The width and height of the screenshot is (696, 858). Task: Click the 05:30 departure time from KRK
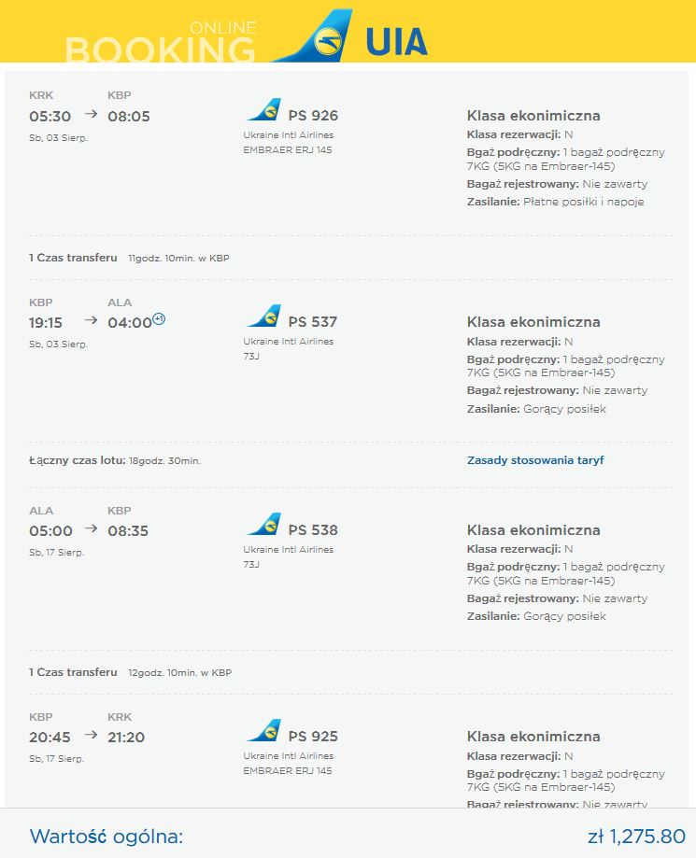coord(50,116)
